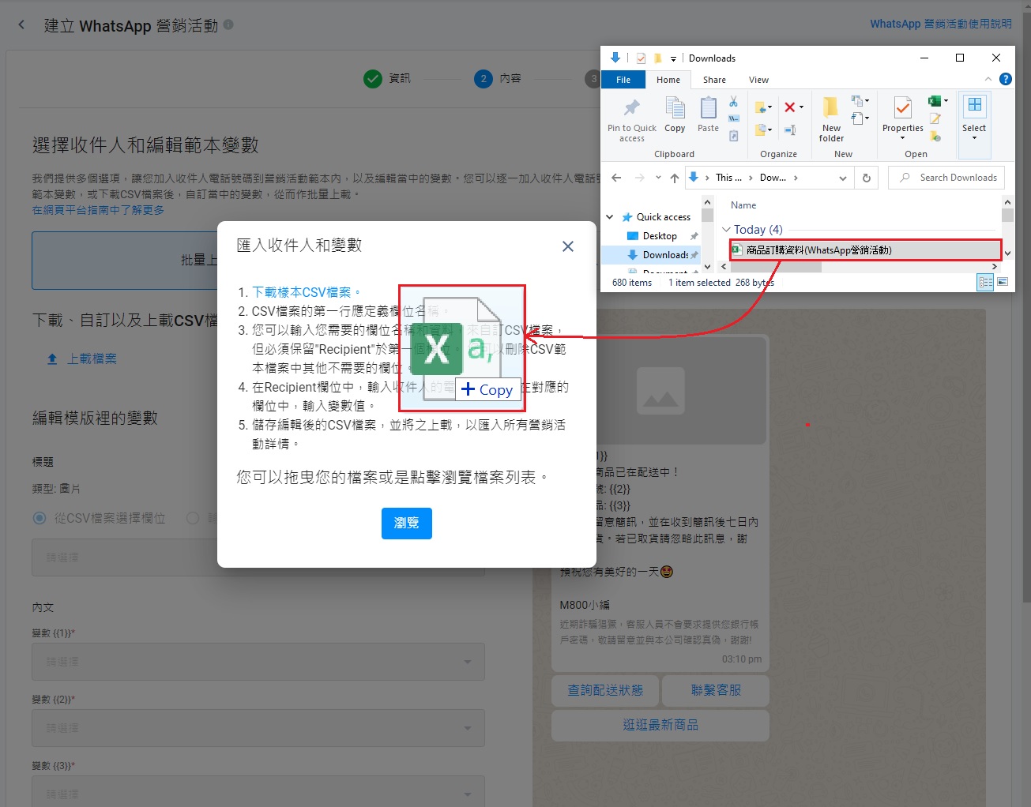The width and height of the screenshot is (1031, 807).
Task: Switch to the View ribbon tab
Action: (x=758, y=80)
